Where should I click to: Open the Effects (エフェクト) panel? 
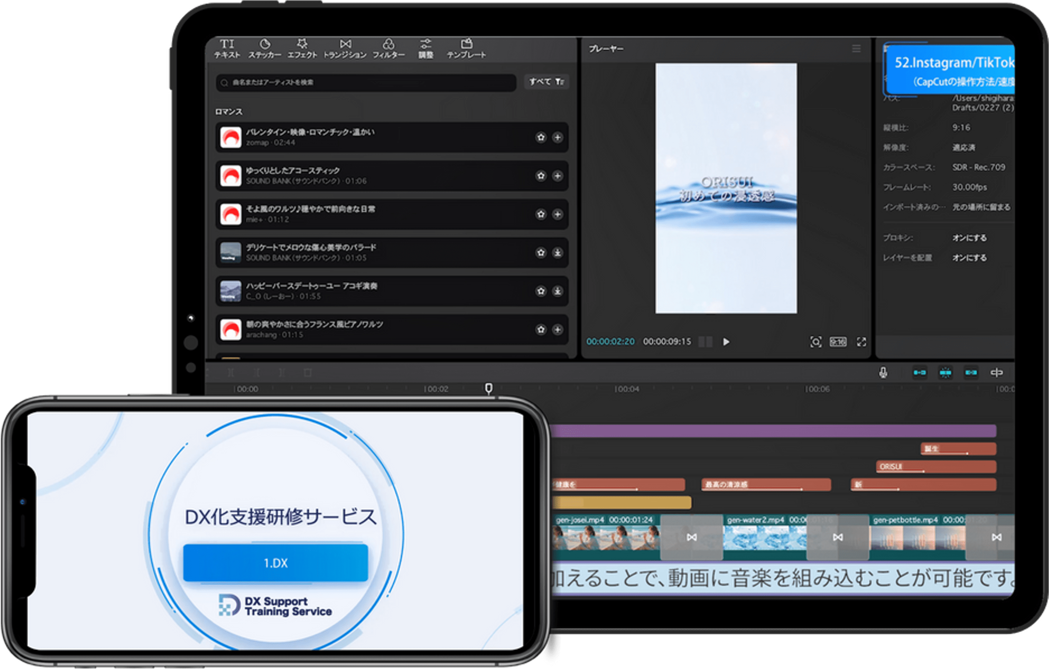(x=302, y=49)
